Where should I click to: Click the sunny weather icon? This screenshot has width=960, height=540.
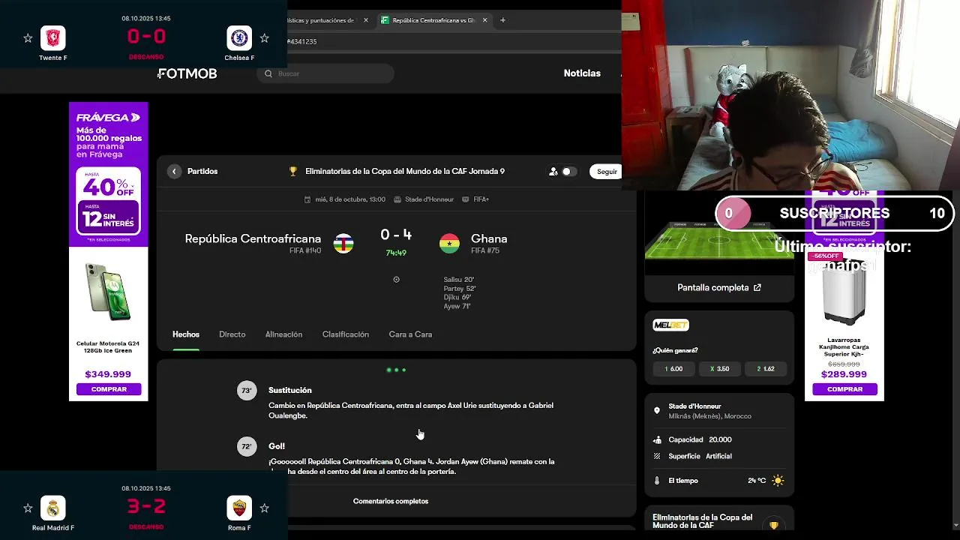[778, 481]
